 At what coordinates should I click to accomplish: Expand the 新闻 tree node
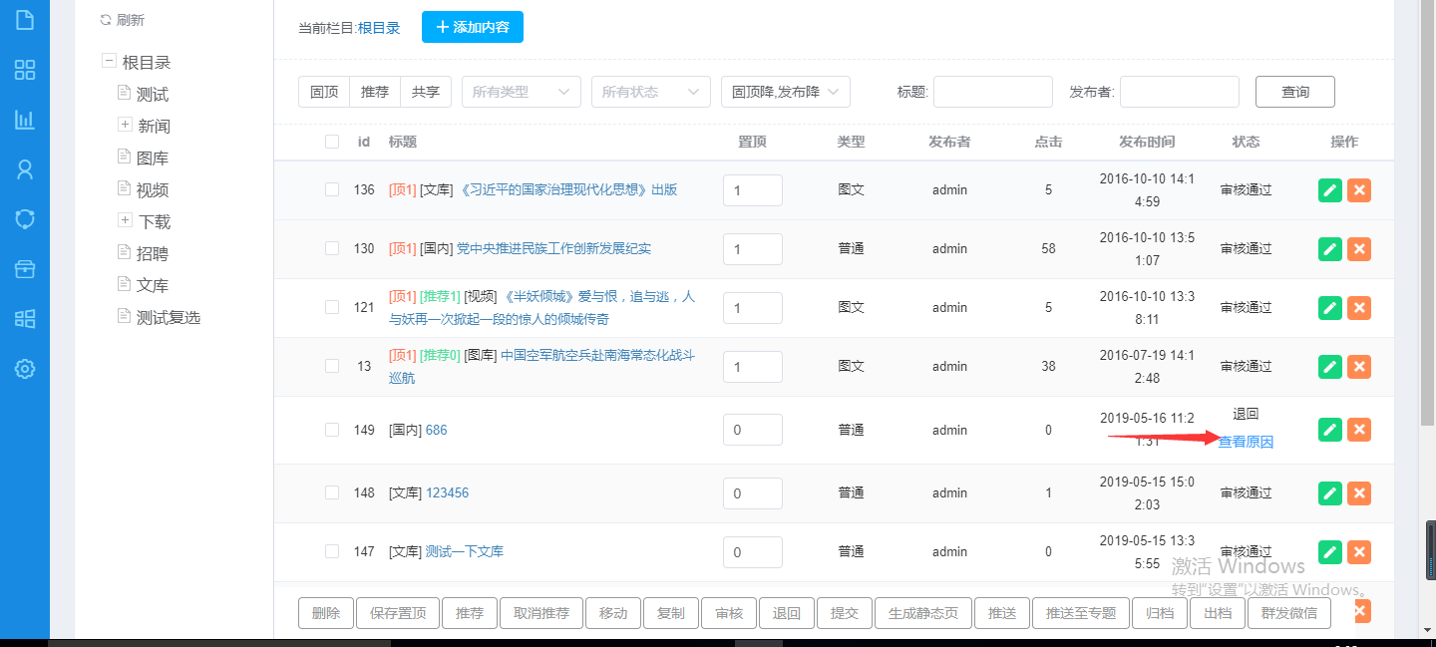125,125
